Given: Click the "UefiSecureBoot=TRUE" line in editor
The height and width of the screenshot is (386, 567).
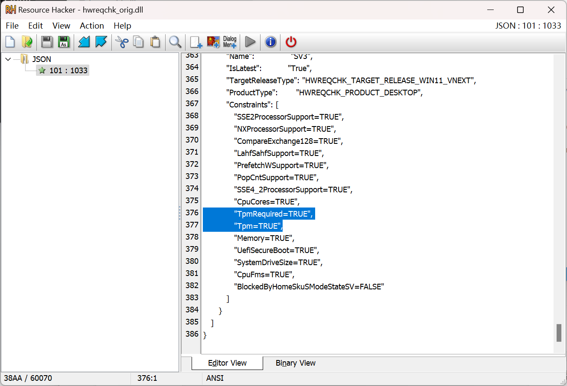Looking at the screenshot, I should tap(276, 250).
